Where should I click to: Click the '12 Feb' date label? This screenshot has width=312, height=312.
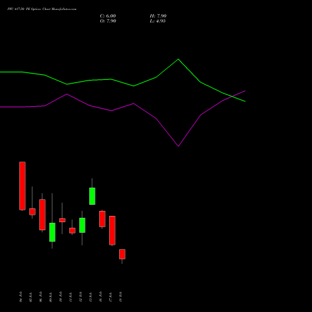pos(80,297)
